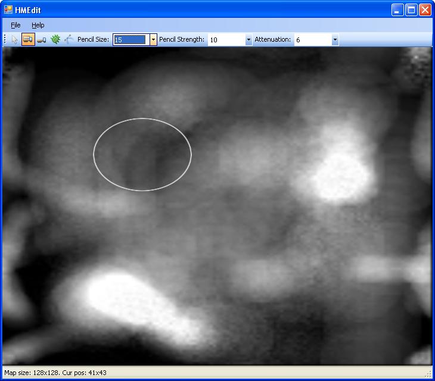Click the Attenuation value field
Viewport: 435px width, 381px height.
tap(313, 40)
